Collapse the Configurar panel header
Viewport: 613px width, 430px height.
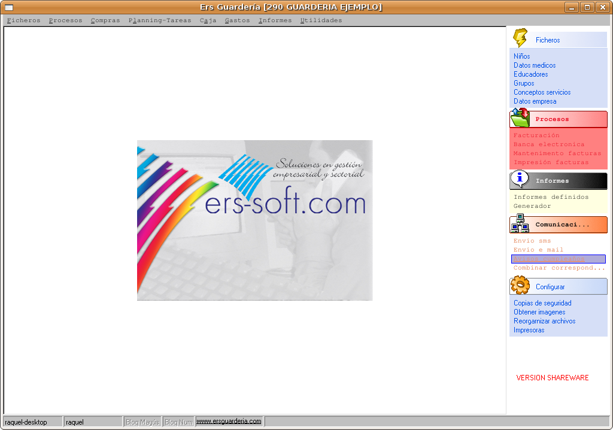click(x=559, y=287)
